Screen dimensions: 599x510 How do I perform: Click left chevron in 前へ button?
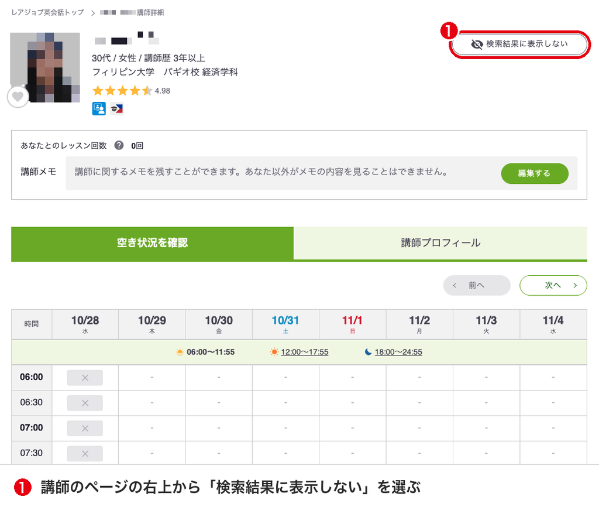(455, 285)
